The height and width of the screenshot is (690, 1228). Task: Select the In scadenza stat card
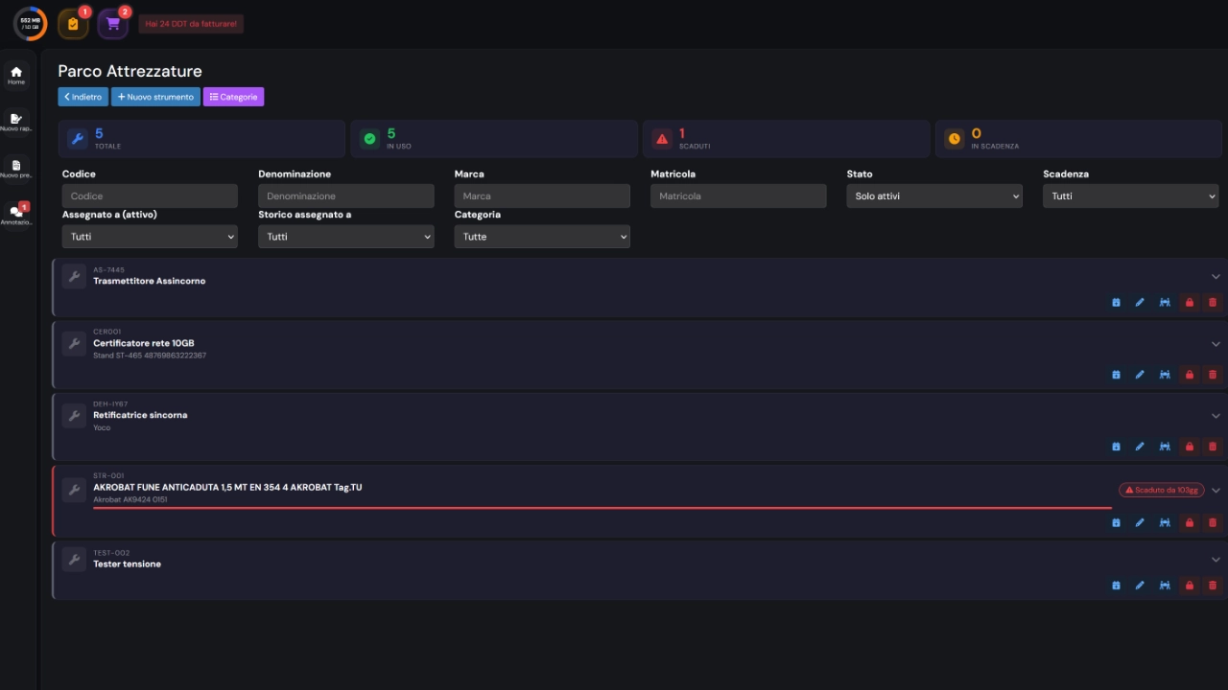tap(1078, 139)
